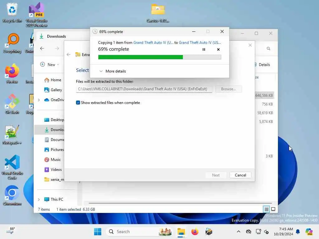This screenshot has height=239, width=319.
Task: Open Firefox from the taskbar
Action: tap(195, 232)
